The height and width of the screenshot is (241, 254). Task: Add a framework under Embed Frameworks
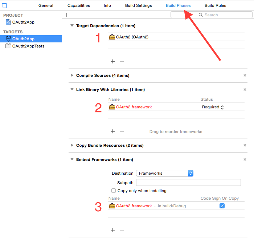click(x=112, y=230)
